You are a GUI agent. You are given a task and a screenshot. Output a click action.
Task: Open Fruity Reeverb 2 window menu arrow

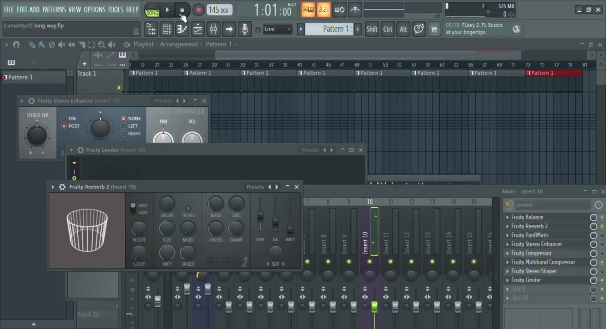tap(53, 187)
